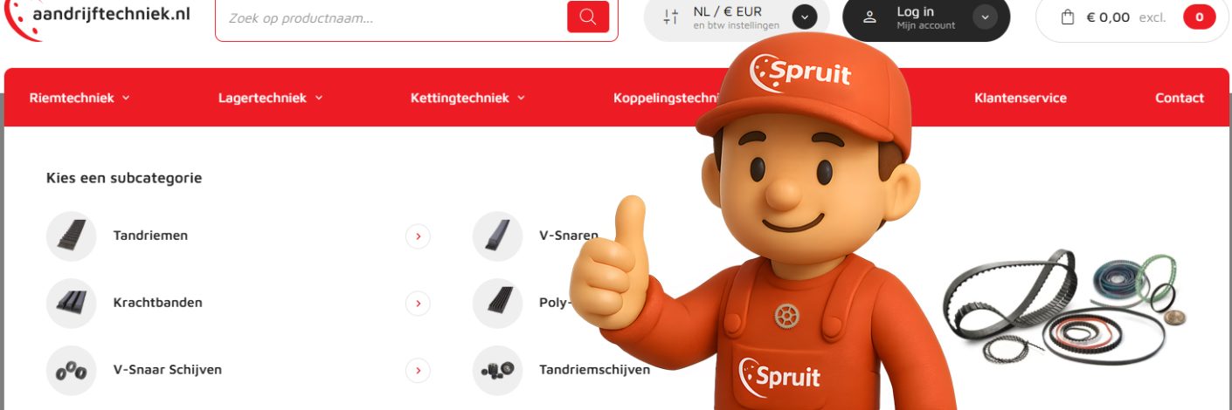This screenshot has width=1232, height=410.
Task: Click the V-Snaren belt icon
Action: click(x=497, y=236)
